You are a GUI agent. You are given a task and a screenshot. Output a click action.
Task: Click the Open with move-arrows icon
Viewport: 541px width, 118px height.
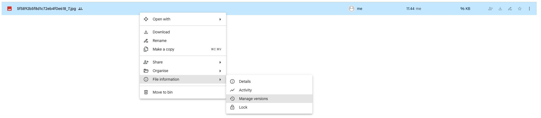pyautogui.click(x=146, y=19)
